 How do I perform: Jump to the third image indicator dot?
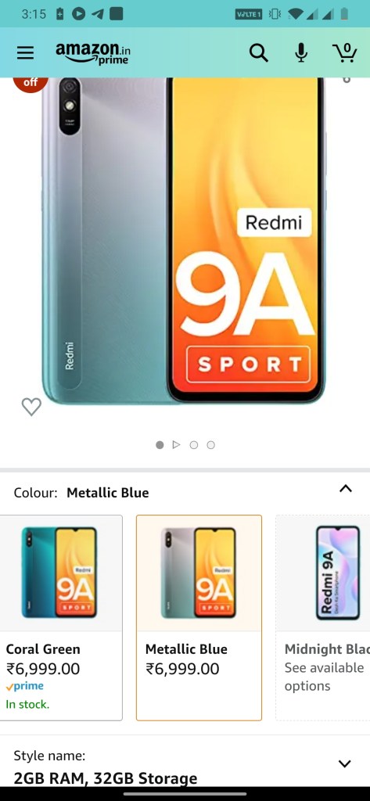(x=194, y=445)
